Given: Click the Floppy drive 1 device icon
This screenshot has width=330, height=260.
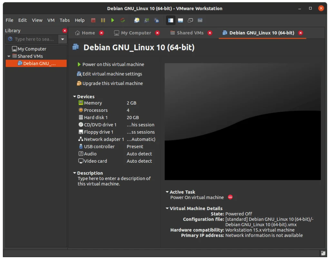Looking at the screenshot, I should tap(81, 132).
